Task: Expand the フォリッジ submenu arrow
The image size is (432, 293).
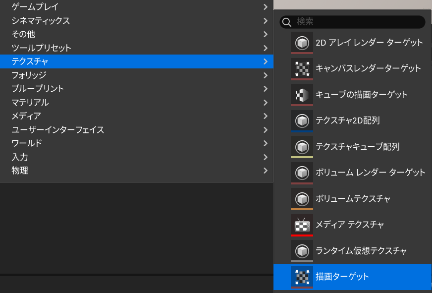Action: tap(266, 75)
